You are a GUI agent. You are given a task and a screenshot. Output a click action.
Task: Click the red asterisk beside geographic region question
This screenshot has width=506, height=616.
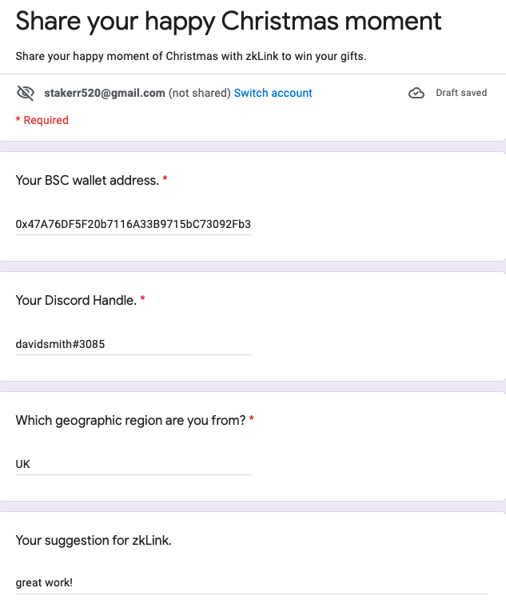coord(252,419)
